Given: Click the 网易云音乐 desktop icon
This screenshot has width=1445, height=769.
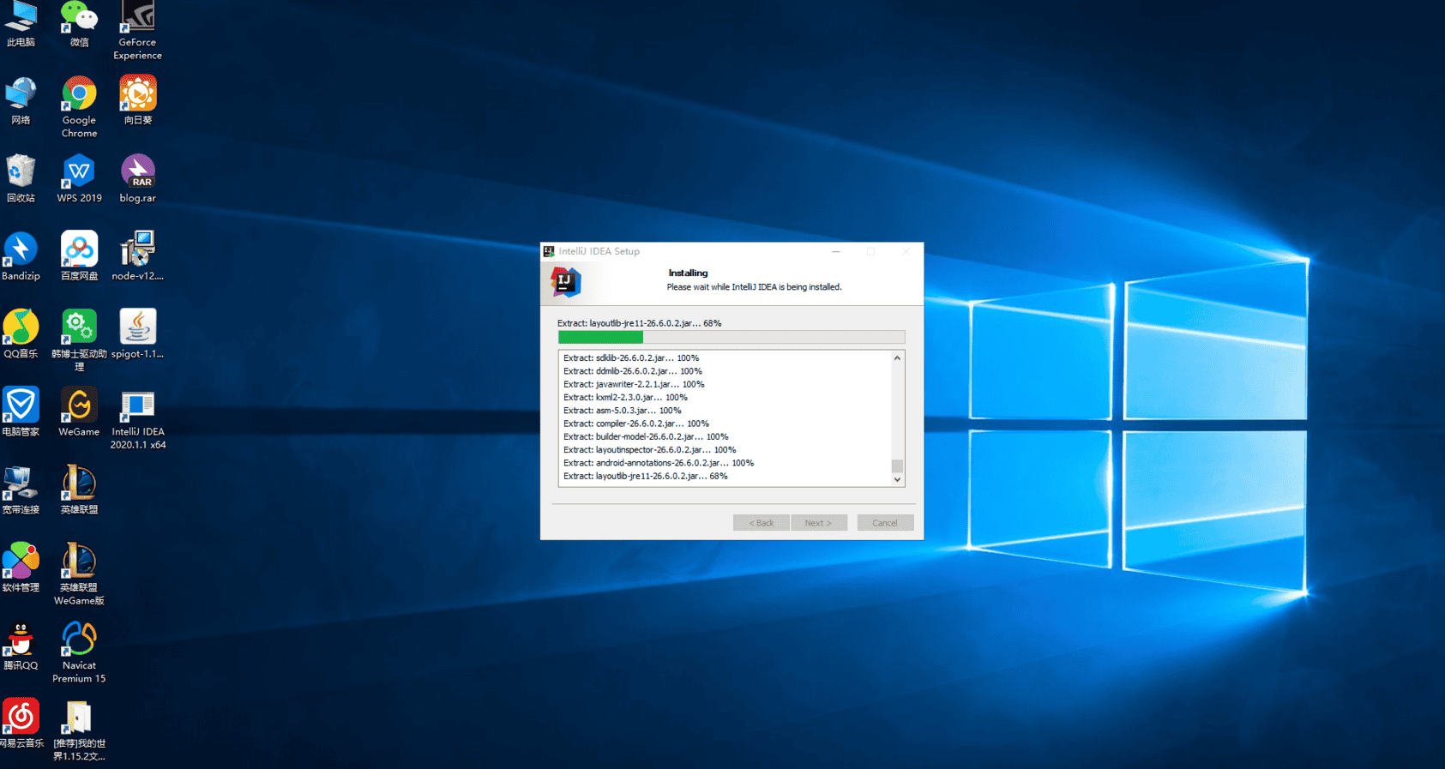Looking at the screenshot, I should 21,718.
